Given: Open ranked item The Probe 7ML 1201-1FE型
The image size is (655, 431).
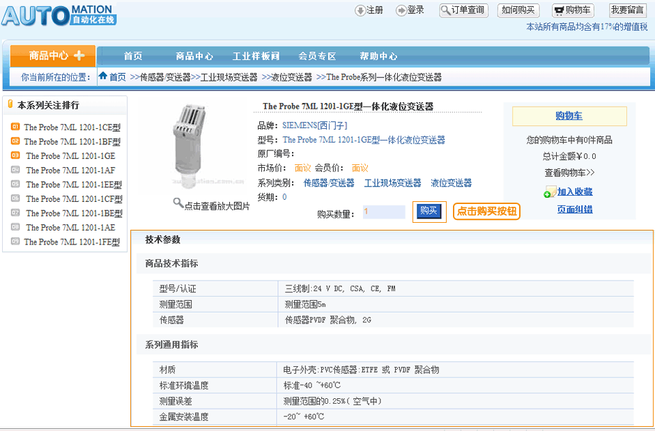Looking at the screenshot, I should [x=72, y=242].
